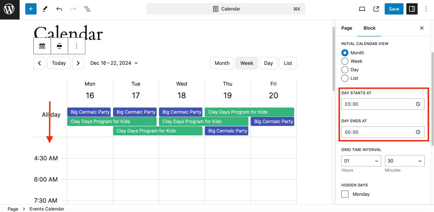The height and width of the screenshot is (212, 434).
Task: Switch calendar to Week view
Action: 247,63
